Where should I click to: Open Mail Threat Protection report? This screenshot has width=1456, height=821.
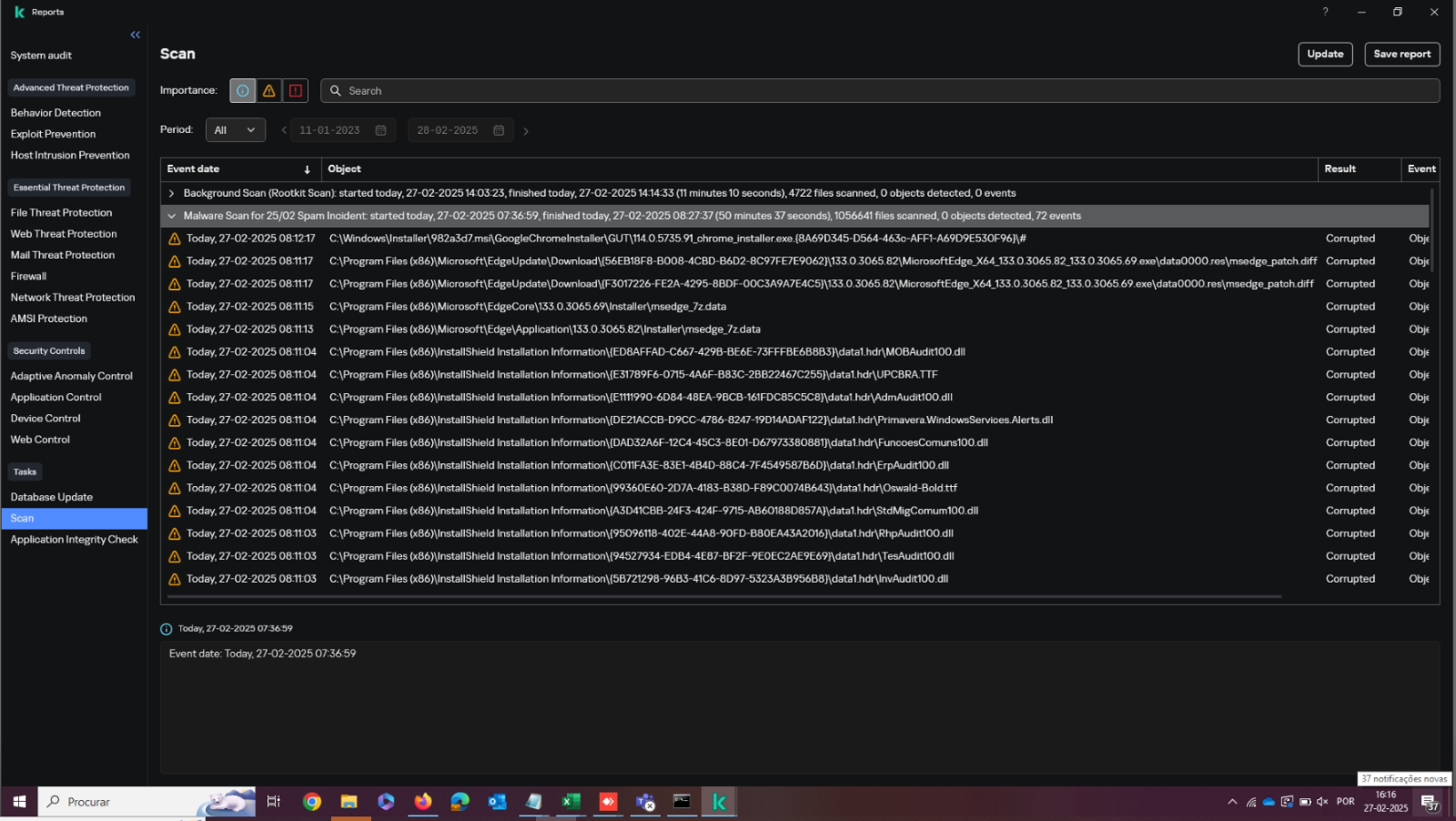click(63, 256)
